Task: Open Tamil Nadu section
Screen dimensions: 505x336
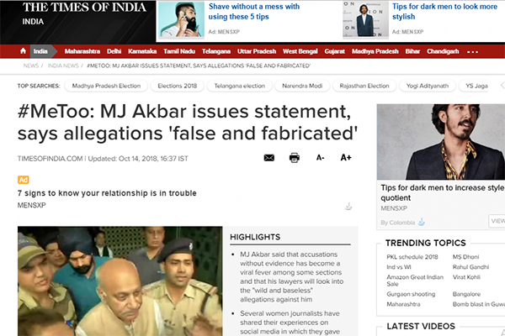Action: coord(179,51)
